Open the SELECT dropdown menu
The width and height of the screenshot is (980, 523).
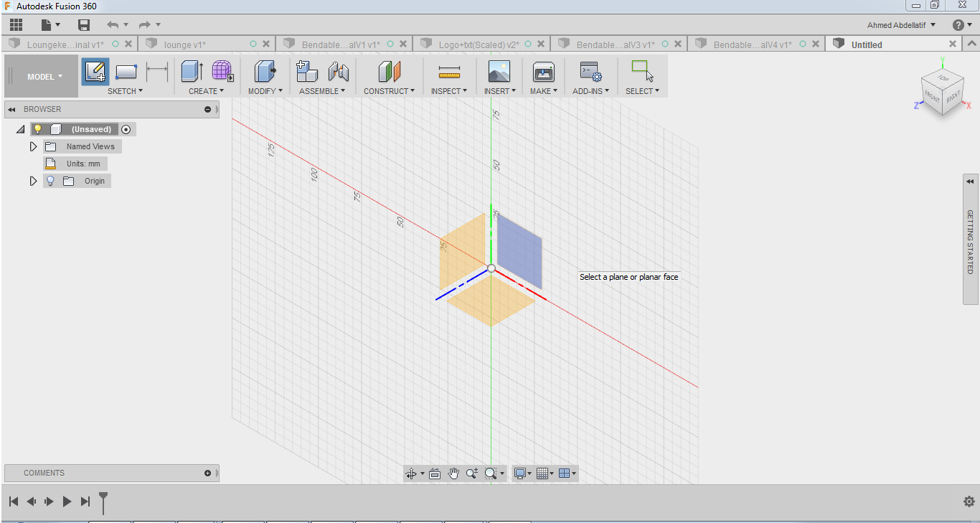coord(642,91)
